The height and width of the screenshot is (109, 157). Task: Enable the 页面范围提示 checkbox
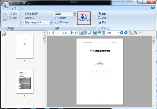[x=23, y=14]
